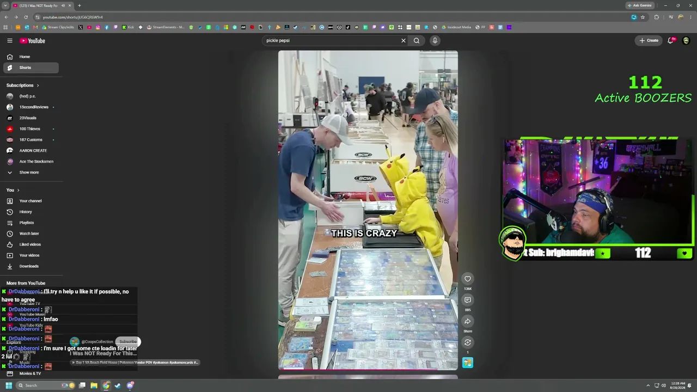Close the YouTube Shorts tab
697x392 pixels.
(71, 5)
